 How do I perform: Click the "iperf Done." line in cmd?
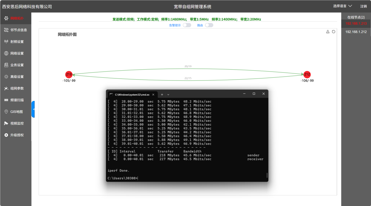pos(119,170)
